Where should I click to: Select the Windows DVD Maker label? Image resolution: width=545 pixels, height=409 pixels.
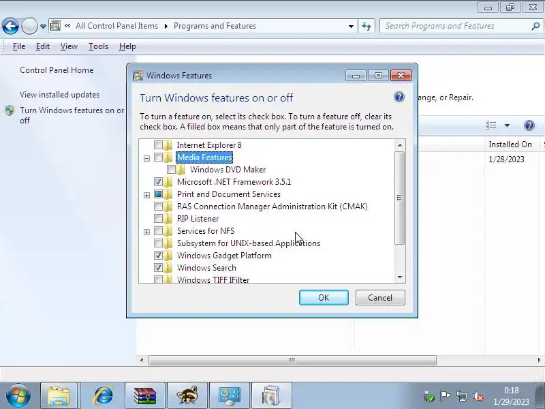228,170
